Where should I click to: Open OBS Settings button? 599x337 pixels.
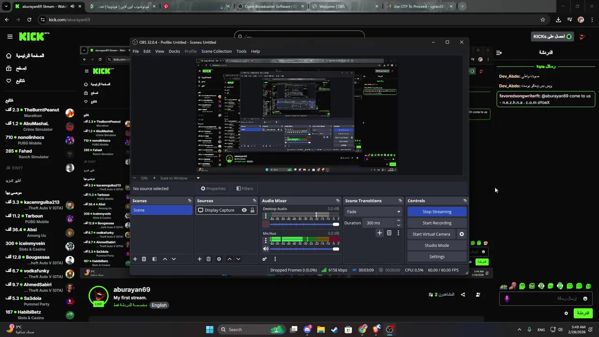[x=437, y=256]
